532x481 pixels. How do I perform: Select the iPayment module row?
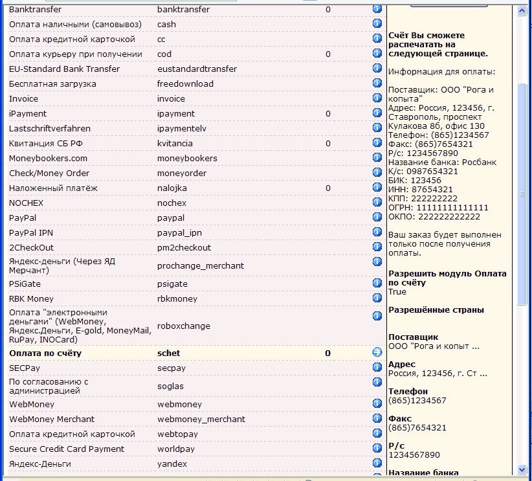(197, 114)
